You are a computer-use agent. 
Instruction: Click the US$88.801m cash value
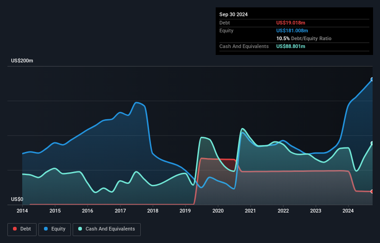point(291,46)
